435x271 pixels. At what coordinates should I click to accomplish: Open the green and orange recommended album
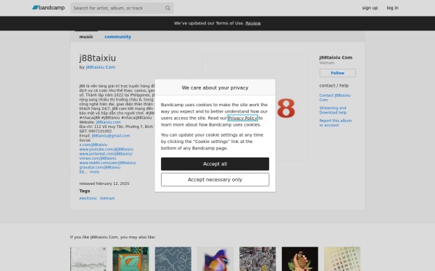(x=130, y=259)
